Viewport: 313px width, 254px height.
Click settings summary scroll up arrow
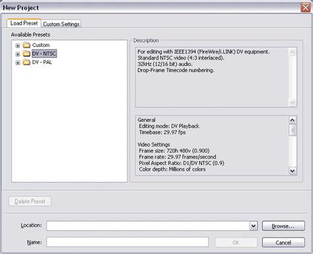(x=293, y=120)
